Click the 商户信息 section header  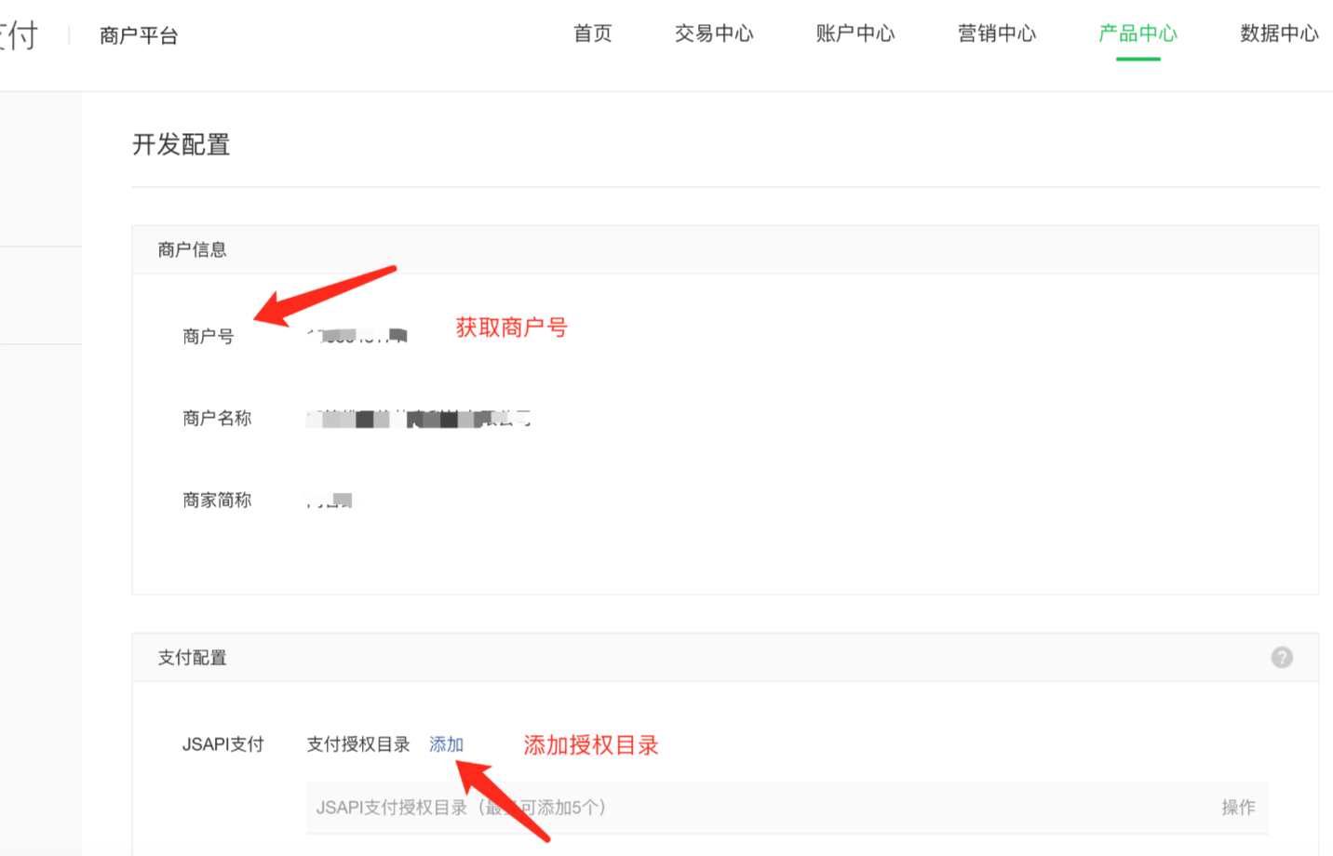click(193, 249)
